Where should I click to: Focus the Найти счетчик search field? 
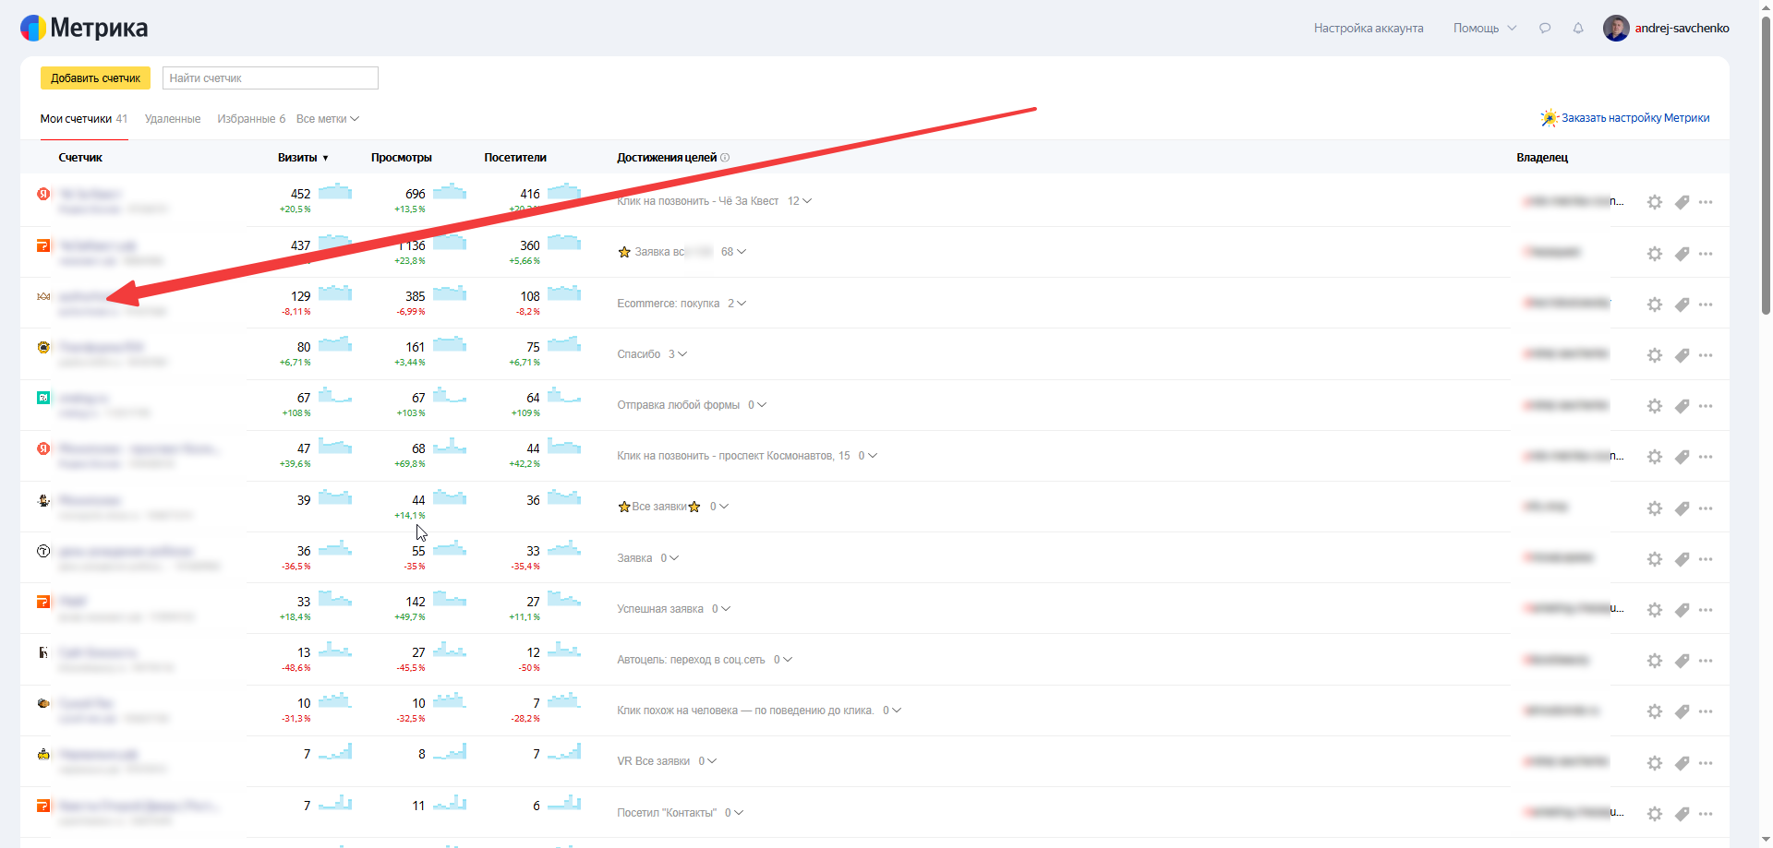pos(271,78)
